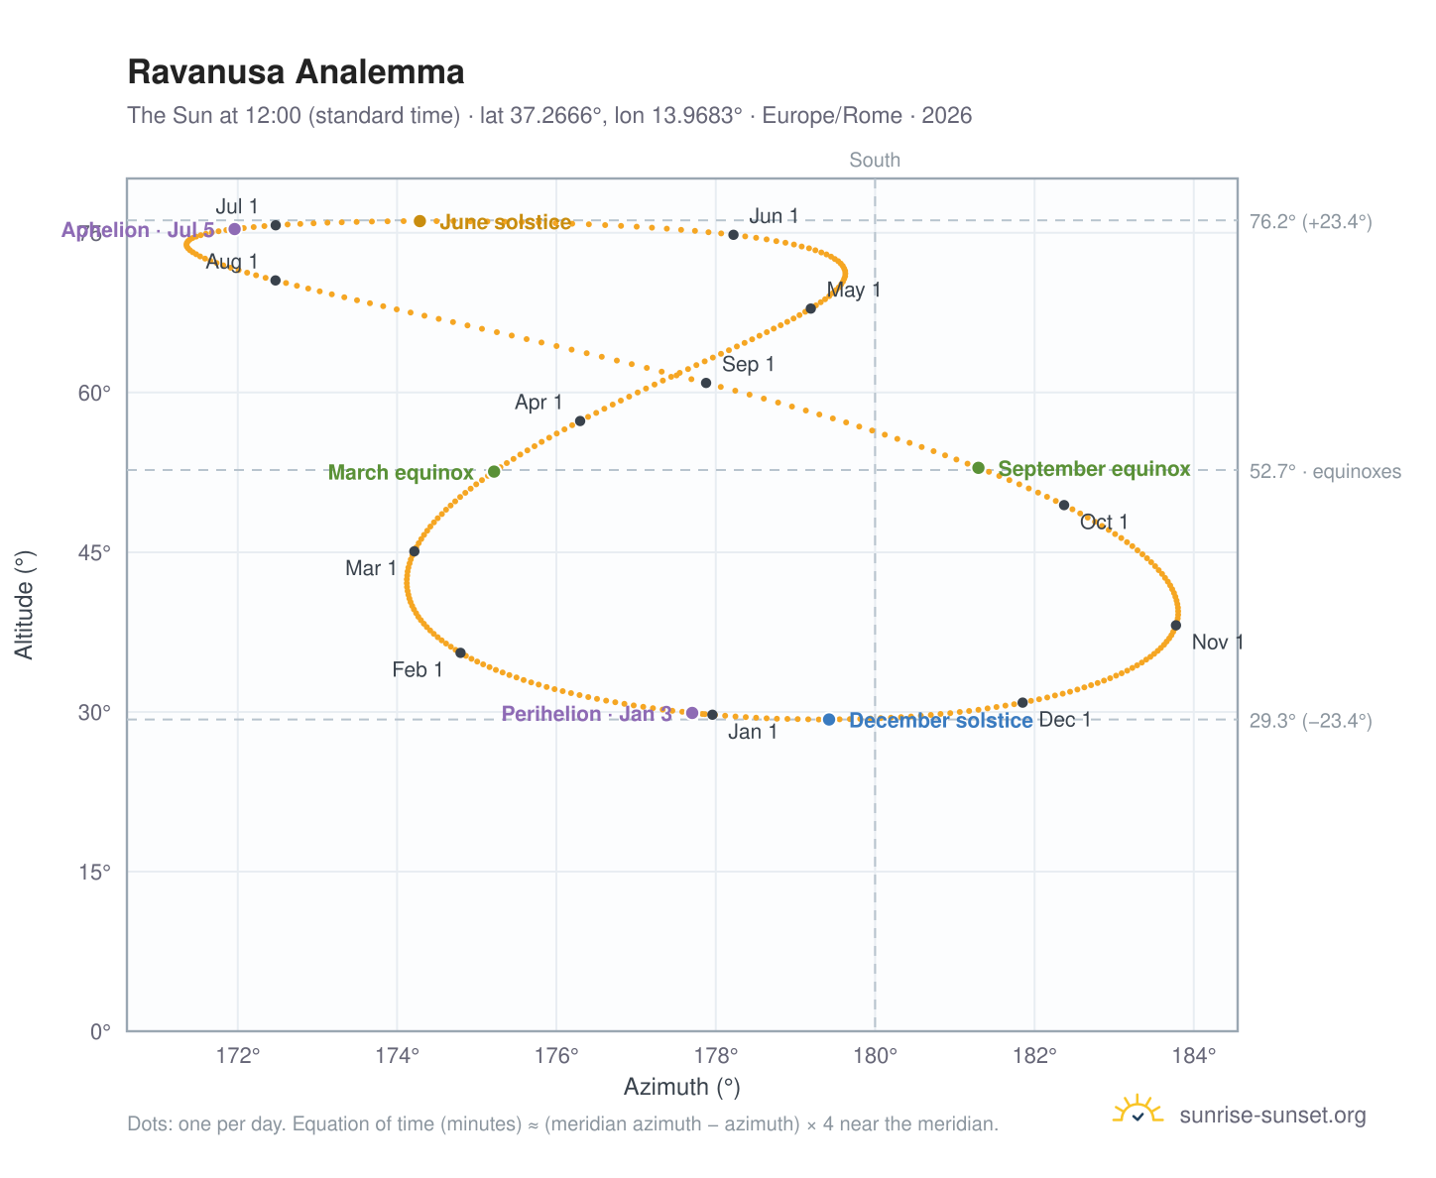The width and height of the screenshot is (1436, 1178).
Task: Click the Jul 1 date marker
Action: coord(276,225)
